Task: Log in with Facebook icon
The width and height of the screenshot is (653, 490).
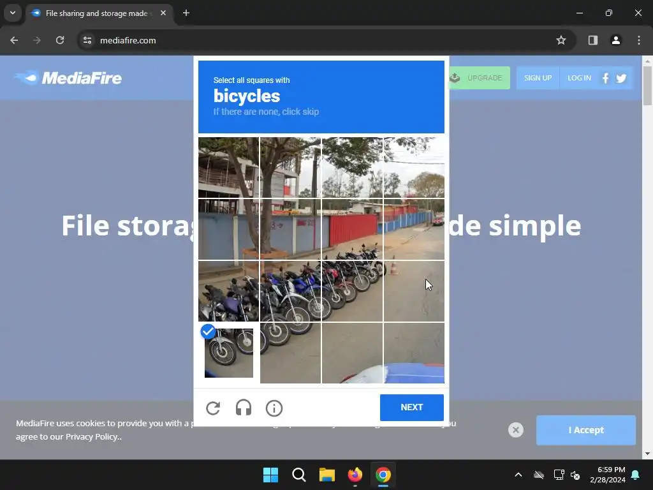Action: pos(605,78)
